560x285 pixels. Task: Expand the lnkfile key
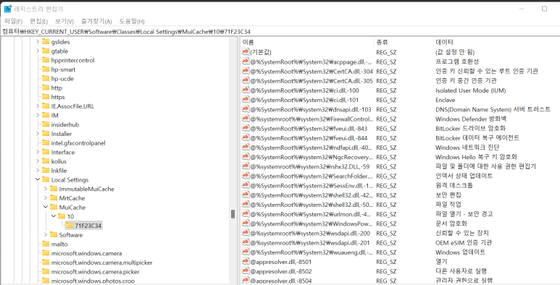click(x=38, y=171)
